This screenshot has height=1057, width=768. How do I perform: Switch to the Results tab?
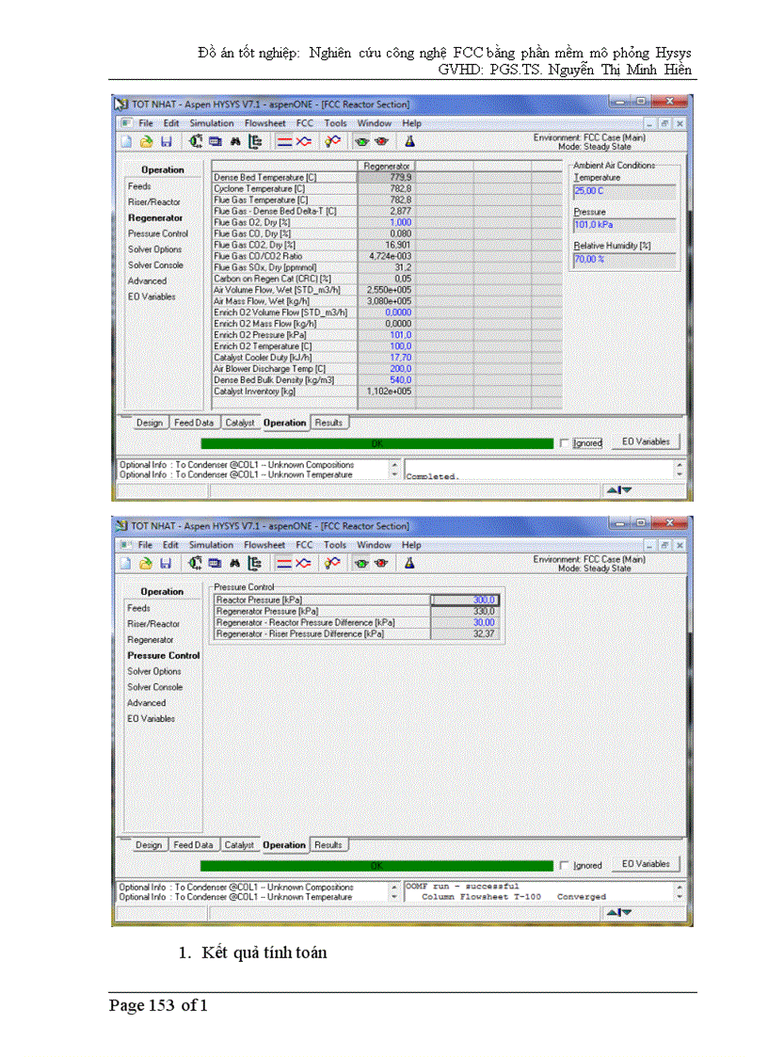point(328,423)
